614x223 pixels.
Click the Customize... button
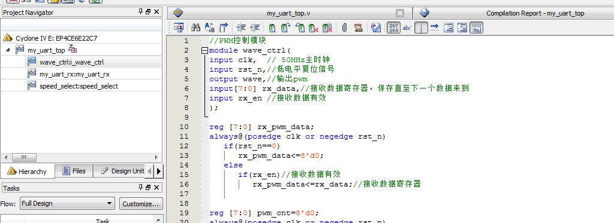[x=140, y=203]
